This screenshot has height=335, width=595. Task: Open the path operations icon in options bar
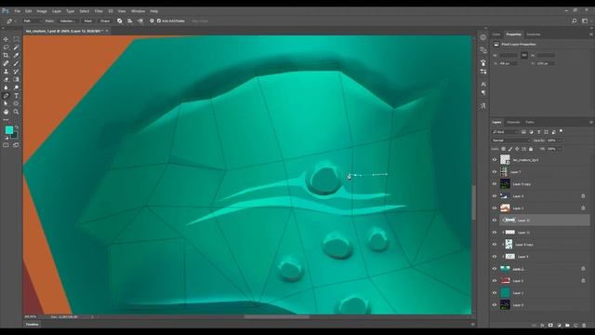pyautogui.click(x=120, y=20)
